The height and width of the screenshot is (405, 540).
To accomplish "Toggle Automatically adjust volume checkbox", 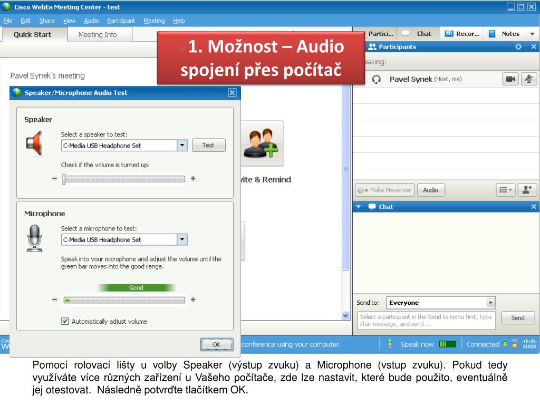I will (x=65, y=321).
